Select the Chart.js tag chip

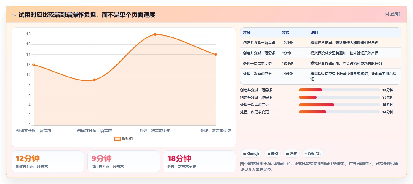(x=251, y=153)
